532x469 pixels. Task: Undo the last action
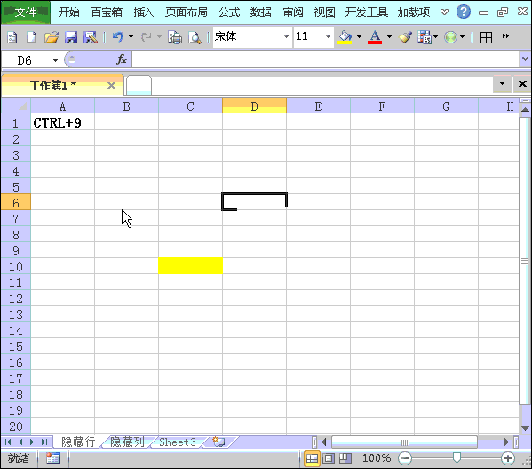[118, 36]
